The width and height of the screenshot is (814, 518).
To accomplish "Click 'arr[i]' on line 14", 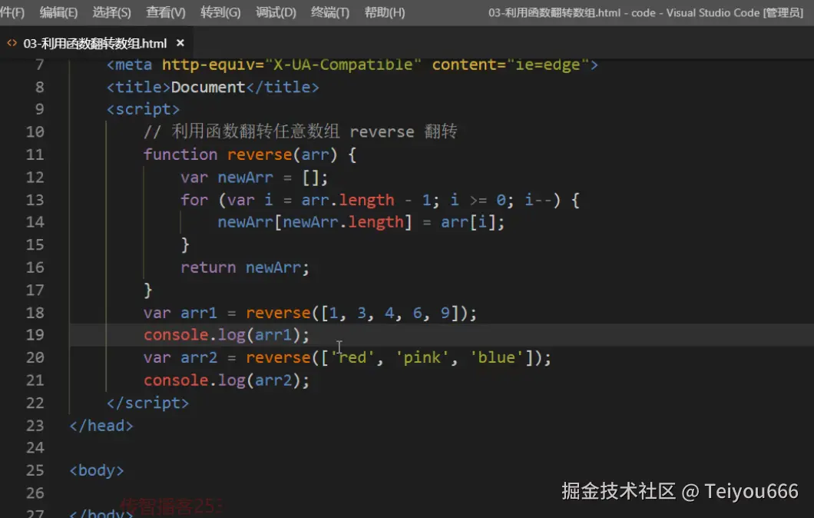I will 468,222.
